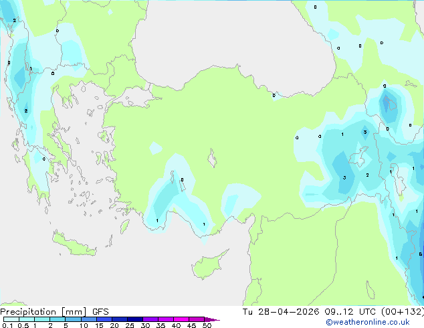
Task: Click the 0.5–1 mm legend color swatch
Action: [27, 319]
